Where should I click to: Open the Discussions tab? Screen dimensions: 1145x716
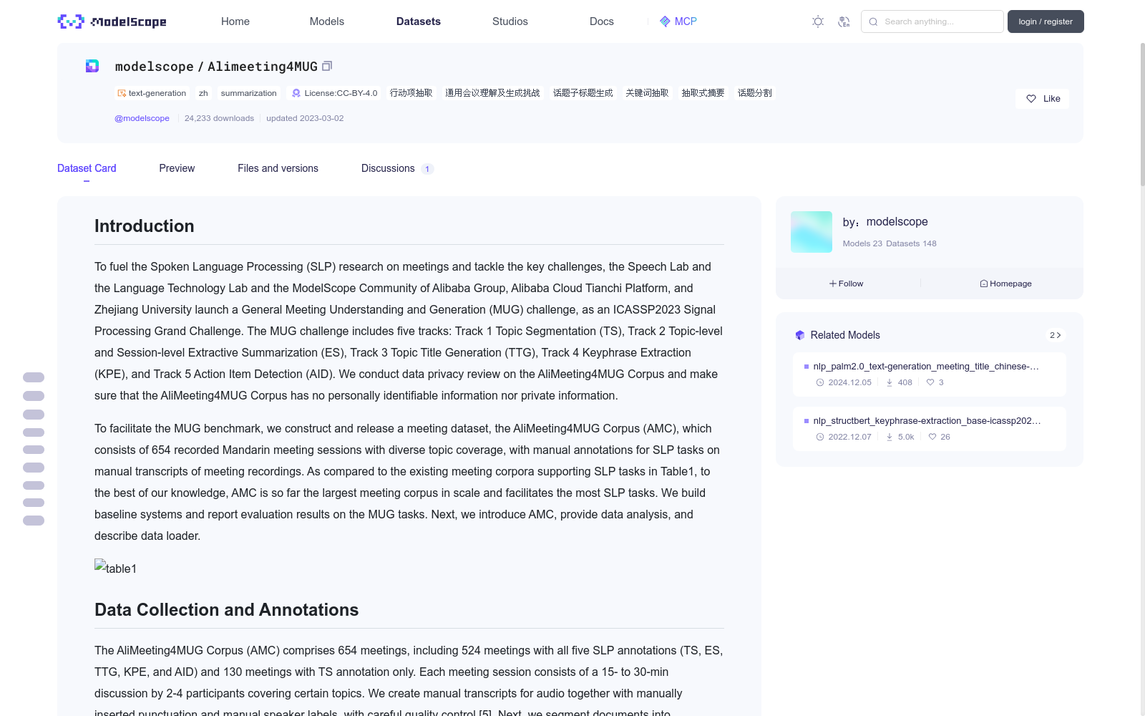pyautogui.click(x=397, y=168)
